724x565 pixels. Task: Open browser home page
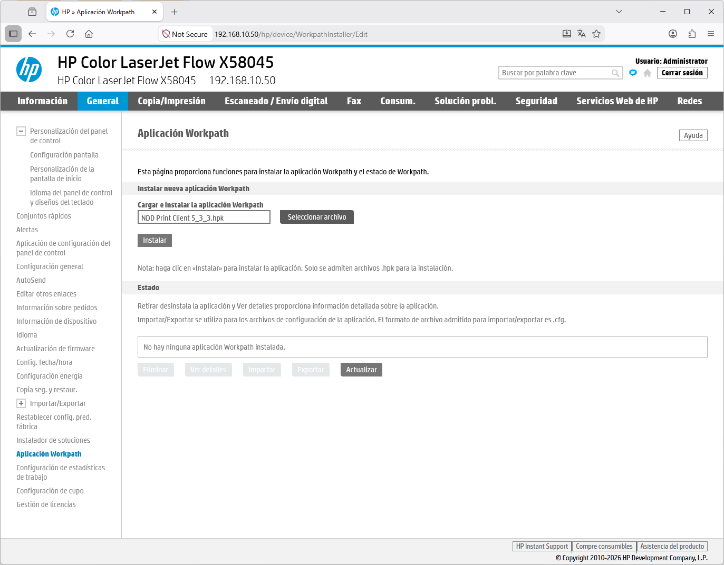click(89, 34)
